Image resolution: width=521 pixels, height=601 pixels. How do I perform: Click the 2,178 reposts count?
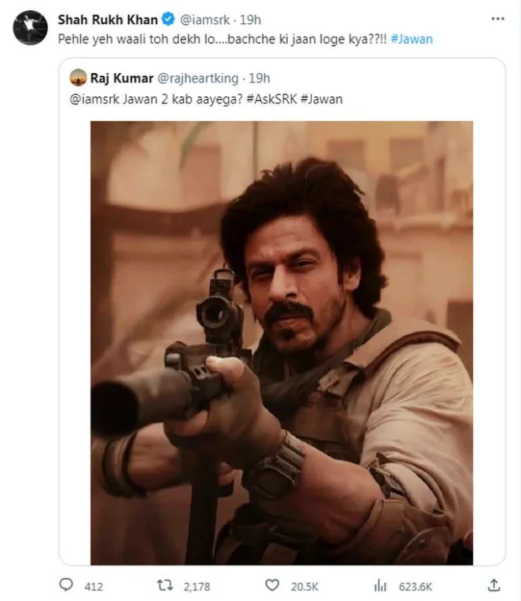[197, 587]
